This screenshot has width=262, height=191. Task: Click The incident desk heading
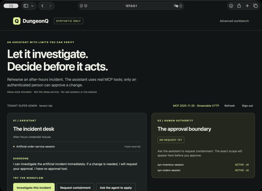pyautogui.click(x=34, y=129)
